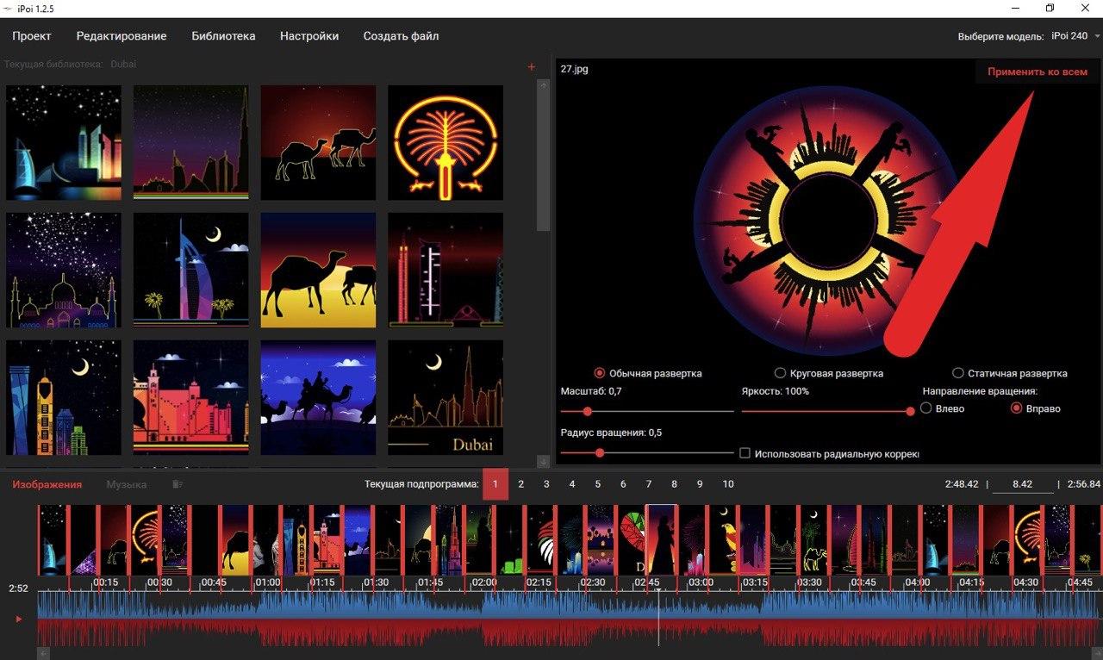The image size is (1103, 660).
Task: Open the Библиотека menu
Action: (223, 36)
